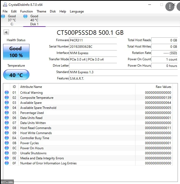
Task: Select the Data Units Written attribute name
Action: pyautogui.click(x=33, y=123)
